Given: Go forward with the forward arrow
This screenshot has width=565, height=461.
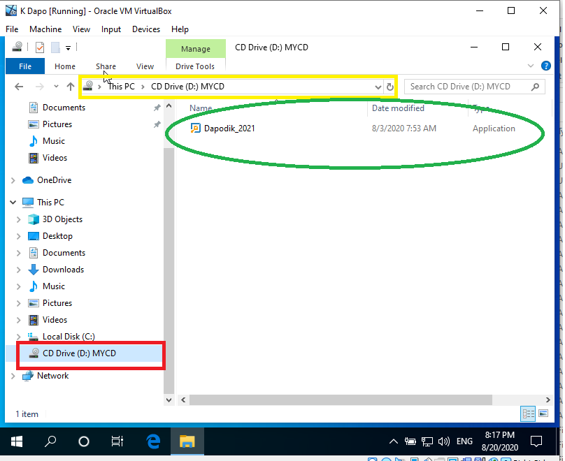Looking at the screenshot, I should [x=40, y=87].
